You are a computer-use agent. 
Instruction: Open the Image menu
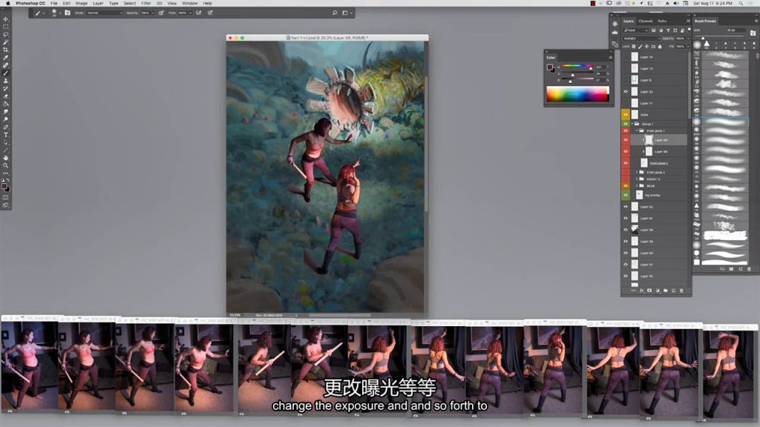pyautogui.click(x=82, y=3)
